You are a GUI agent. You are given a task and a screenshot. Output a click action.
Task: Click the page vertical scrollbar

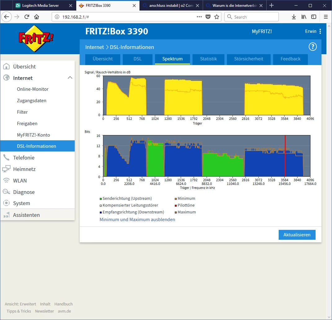pyautogui.click(x=329, y=171)
